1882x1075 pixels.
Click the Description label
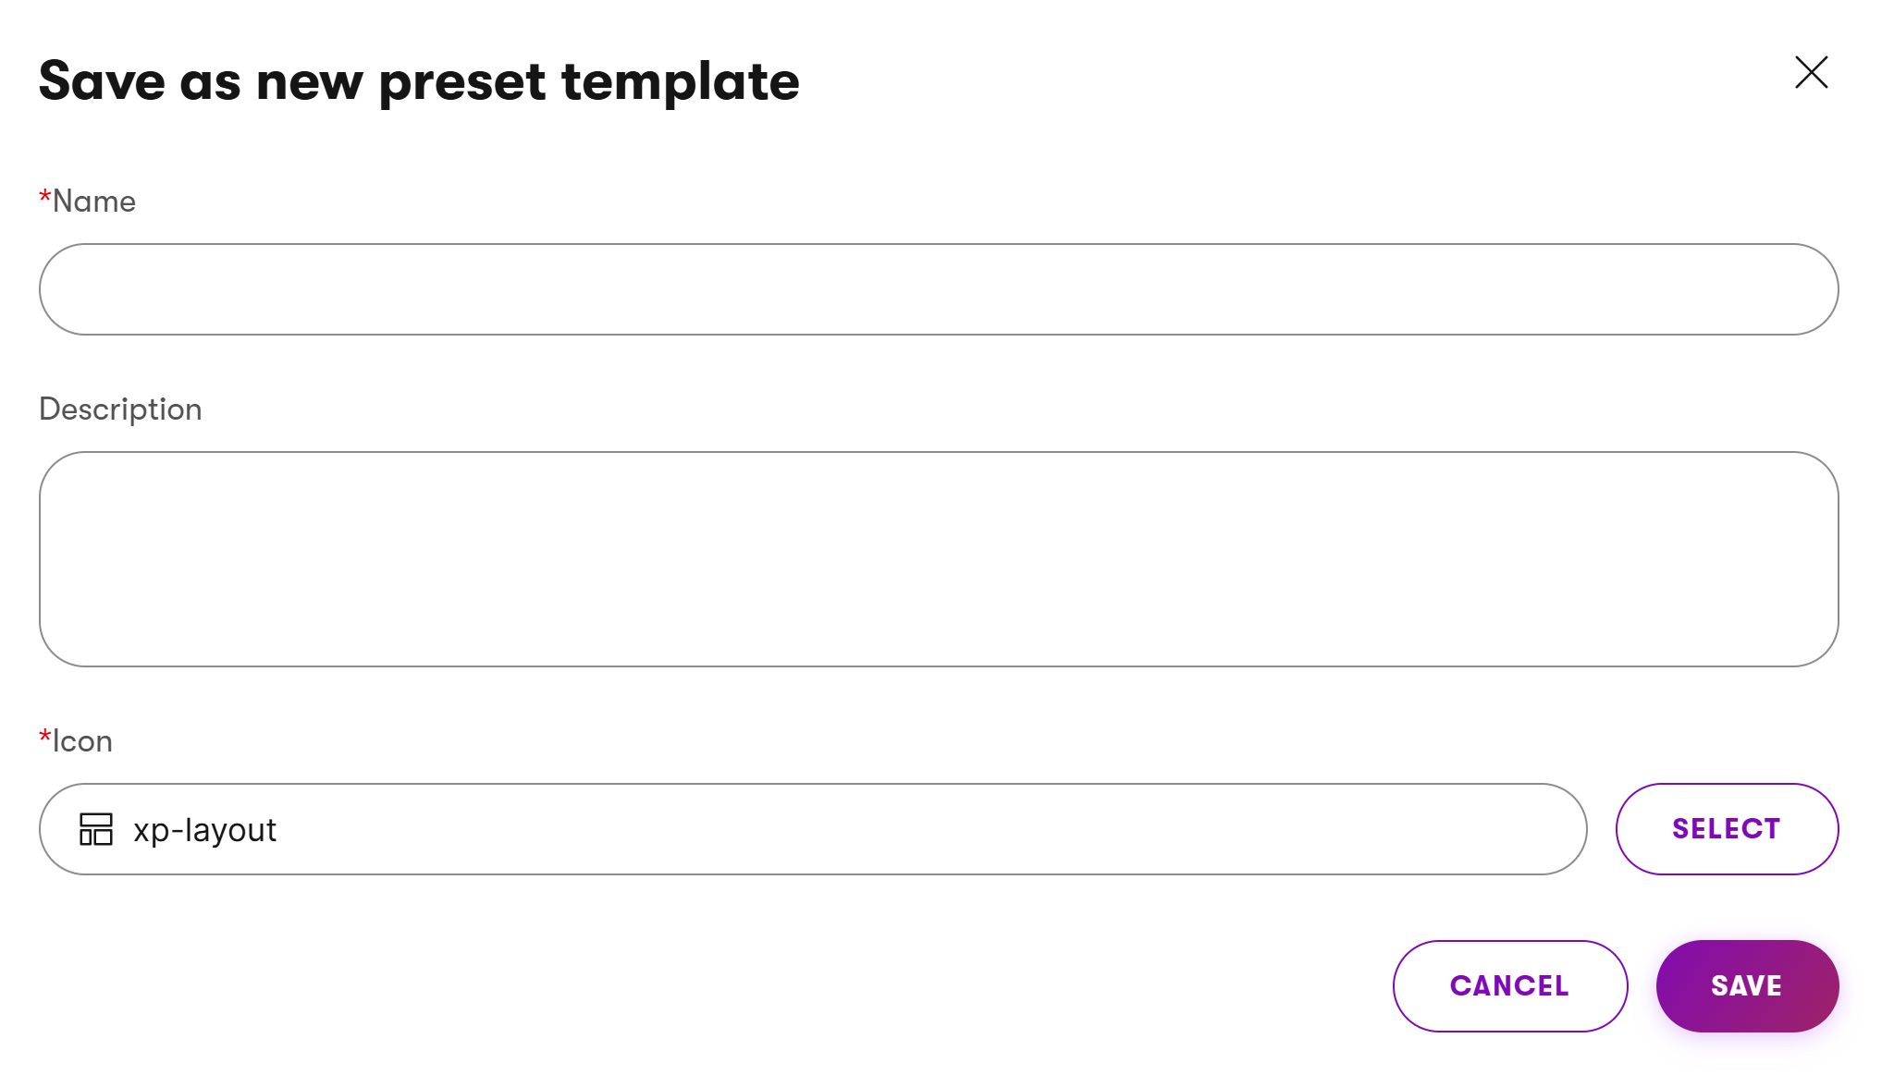point(120,409)
